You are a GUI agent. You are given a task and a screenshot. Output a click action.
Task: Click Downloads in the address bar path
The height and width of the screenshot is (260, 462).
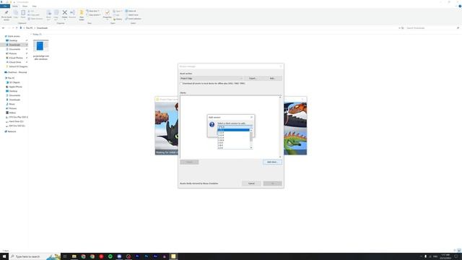(42, 28)
